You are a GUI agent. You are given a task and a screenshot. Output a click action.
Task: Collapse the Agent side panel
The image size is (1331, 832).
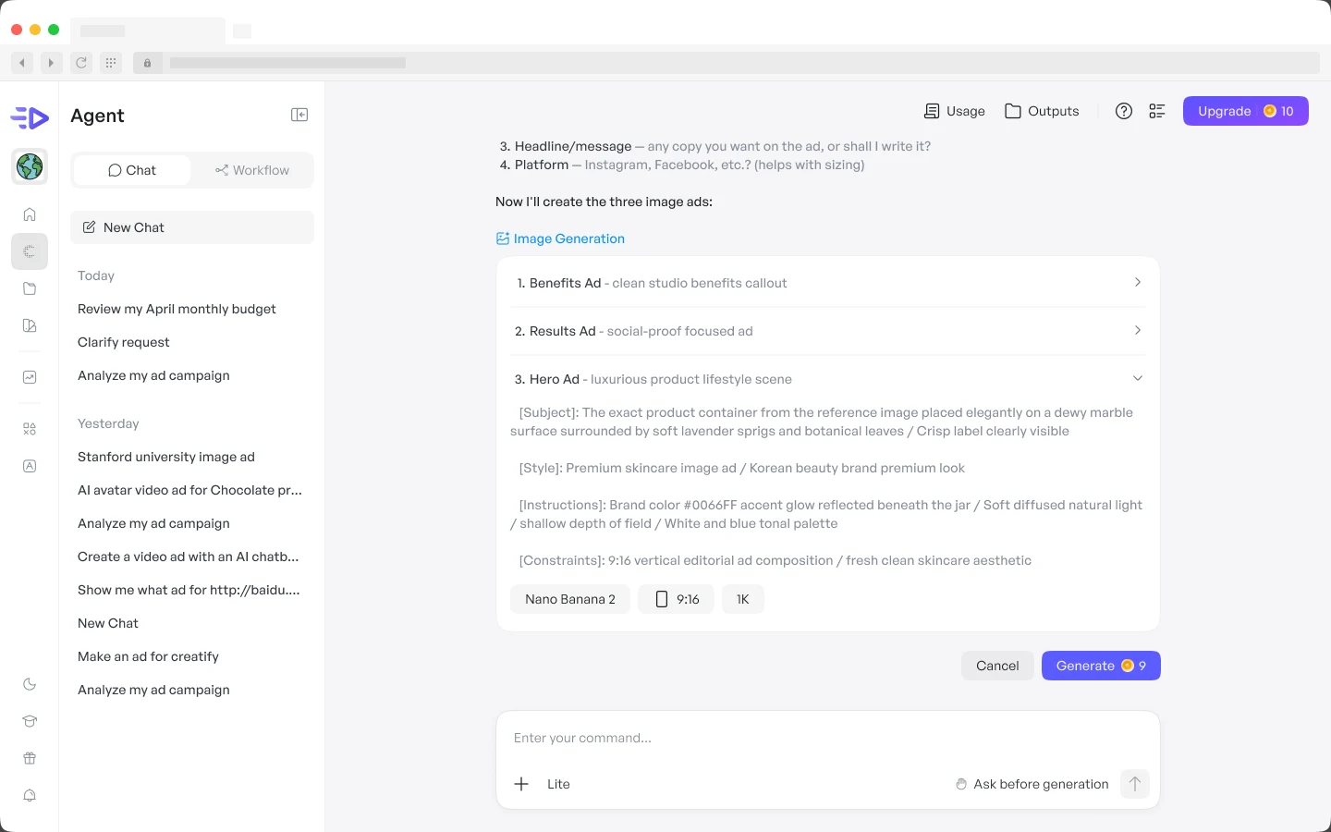(299, 115)
